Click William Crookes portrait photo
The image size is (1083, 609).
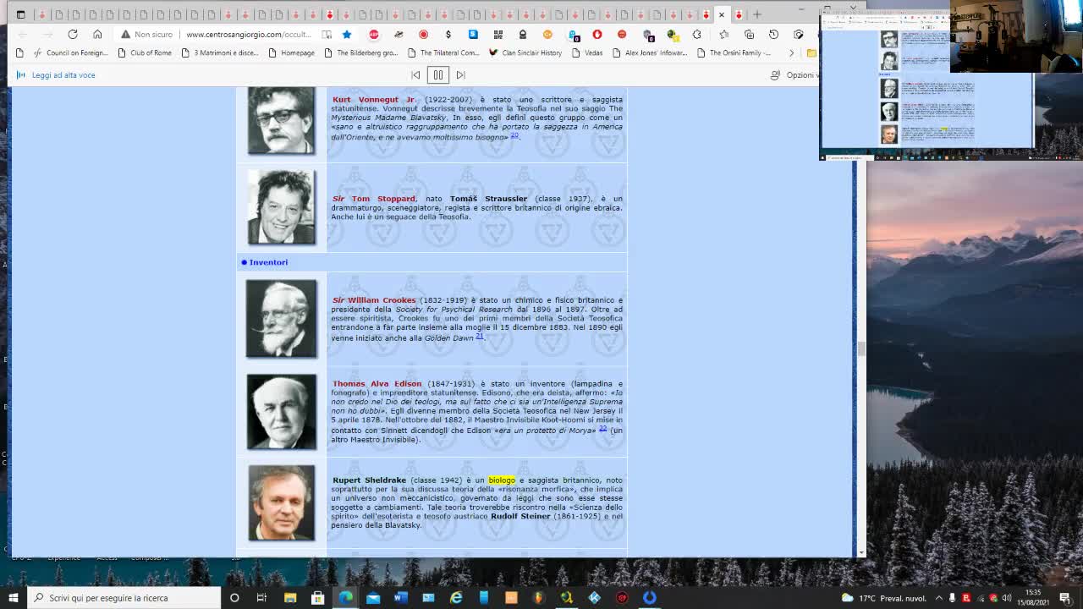[281, 319]
